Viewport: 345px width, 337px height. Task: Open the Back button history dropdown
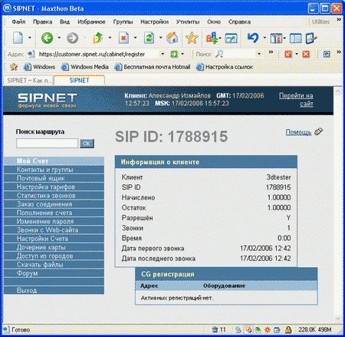pyautogui.click(x=59, y=38)
